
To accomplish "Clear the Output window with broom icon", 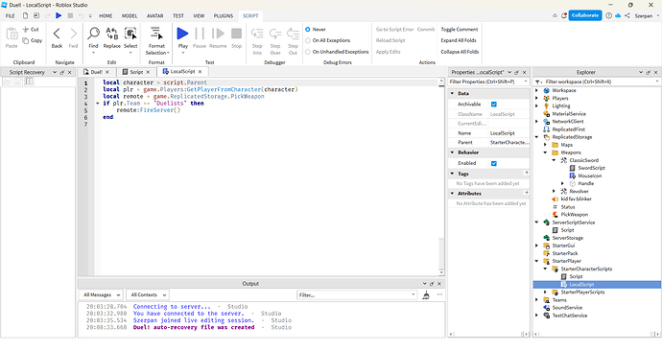I will 426,294.
